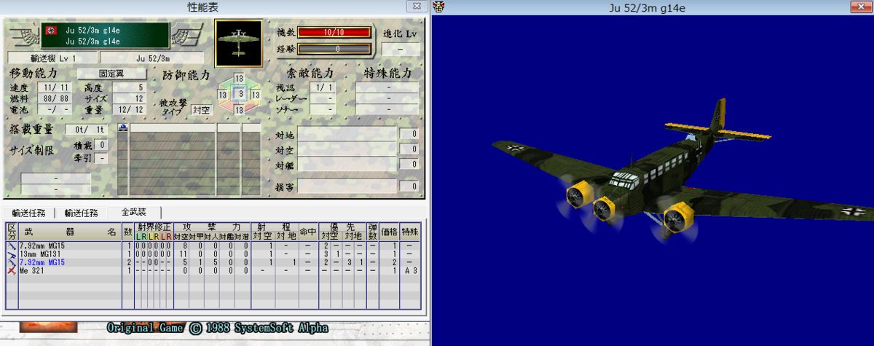
Task: Click the weapon type icon for the 13mm MG131 row
Action: coord(12,253)
